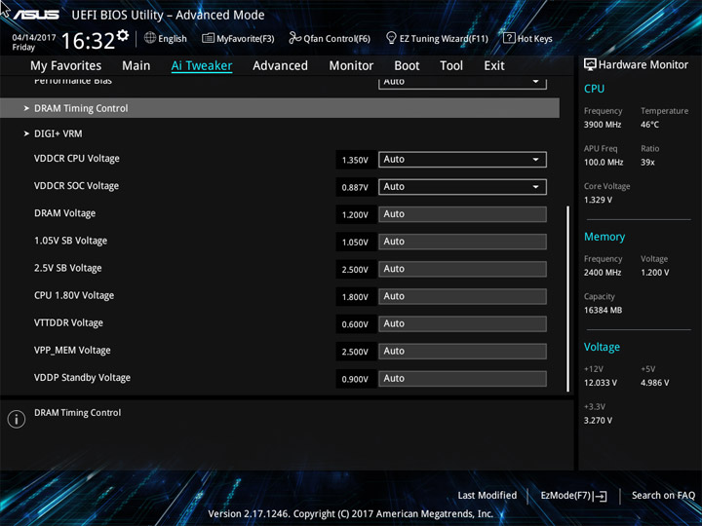Change language via English label
Viewport: 702px width, 526px height.
173,38
